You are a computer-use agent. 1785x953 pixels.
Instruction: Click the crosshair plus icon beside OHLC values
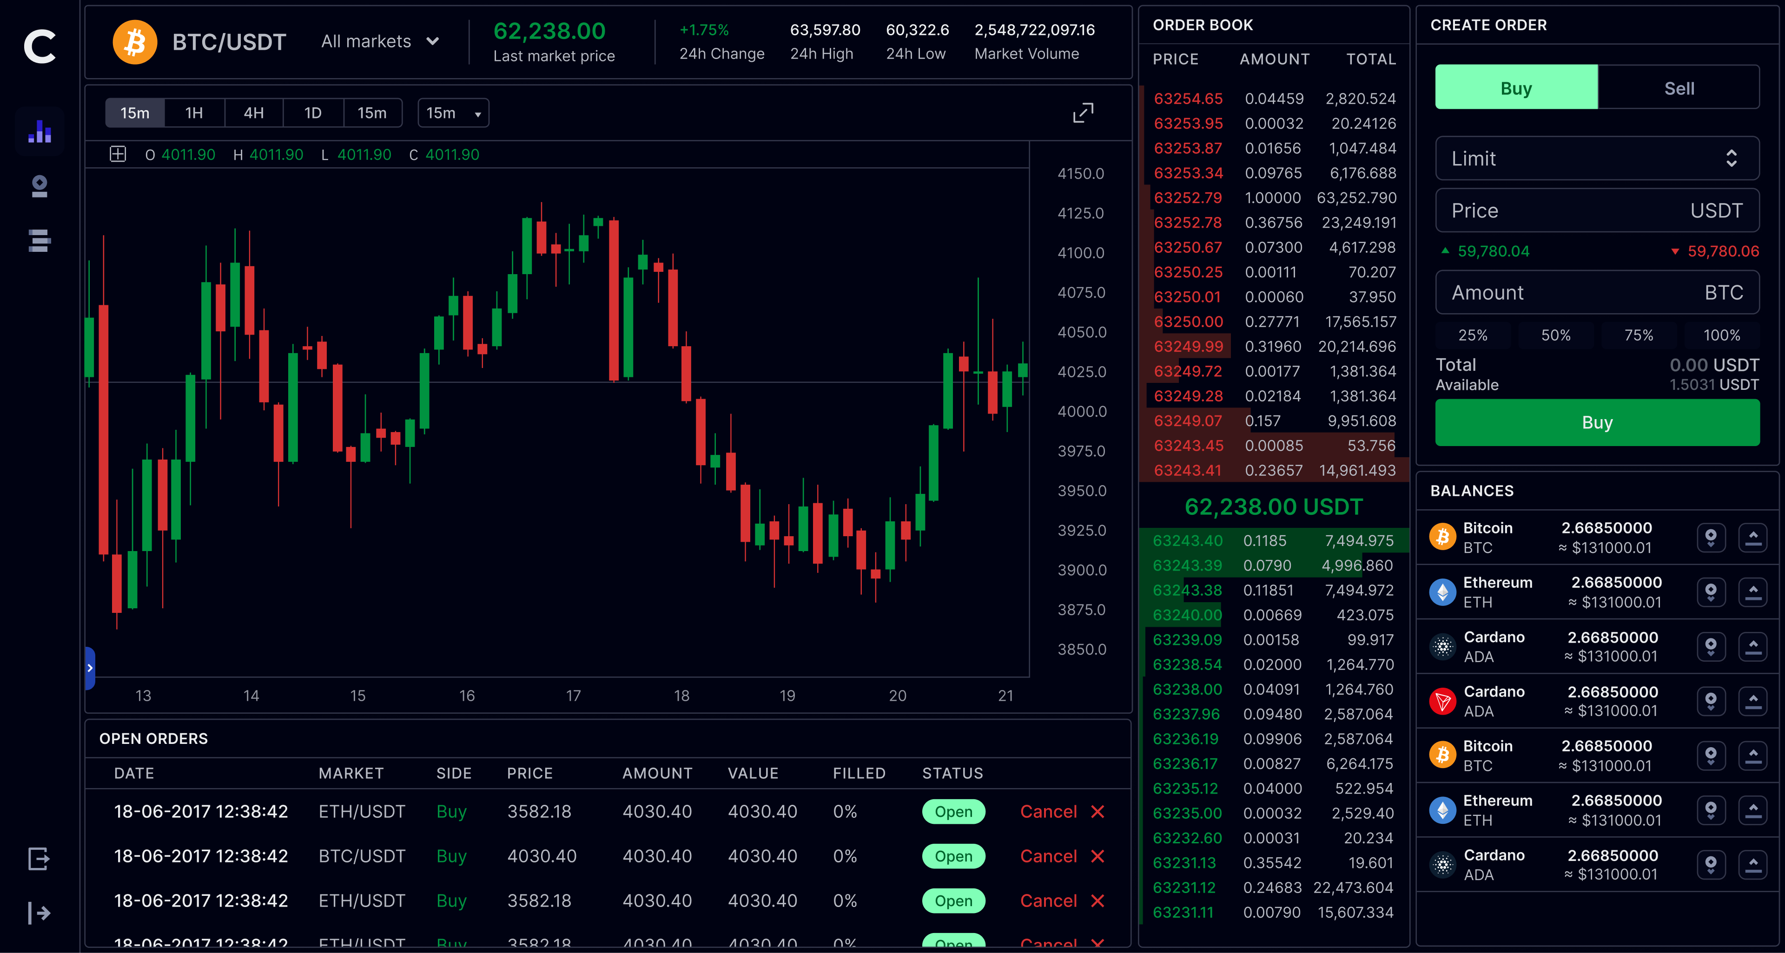118,154
